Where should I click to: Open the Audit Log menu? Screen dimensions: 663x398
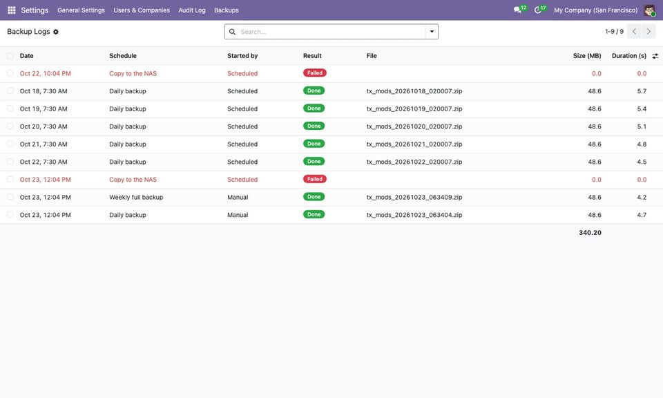coord(192,10)
